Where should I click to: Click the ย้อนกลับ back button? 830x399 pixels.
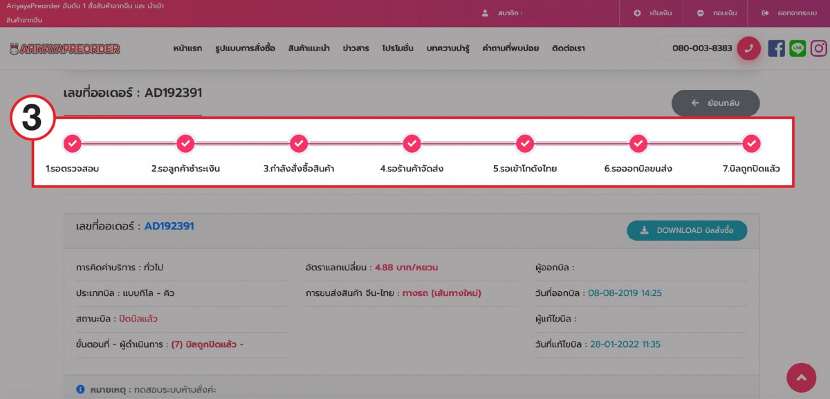(x=715, y=103)
